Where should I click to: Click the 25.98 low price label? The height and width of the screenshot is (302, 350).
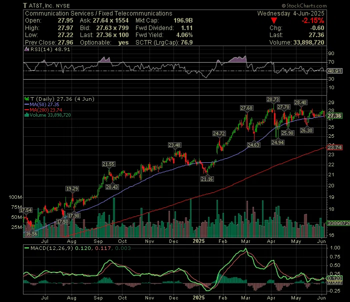point(287,133)
